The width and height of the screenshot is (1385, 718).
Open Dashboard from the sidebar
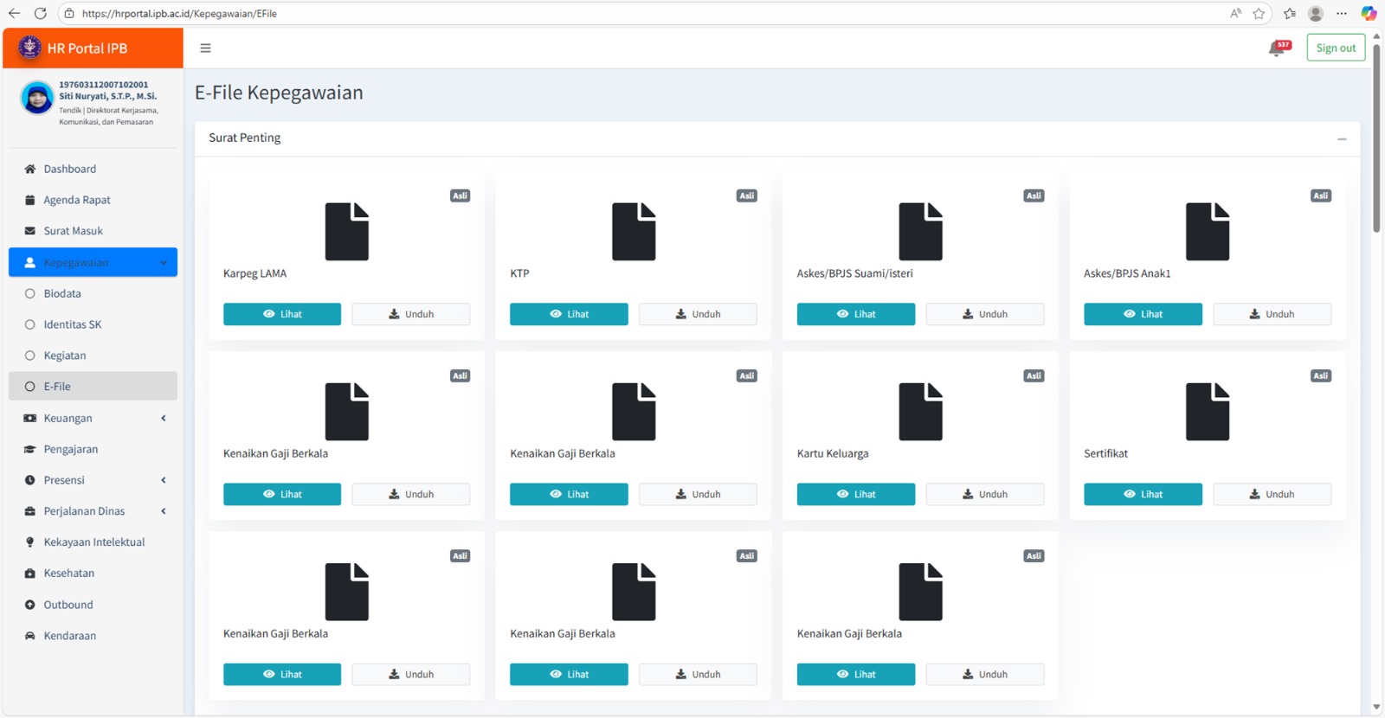point(69,169)
